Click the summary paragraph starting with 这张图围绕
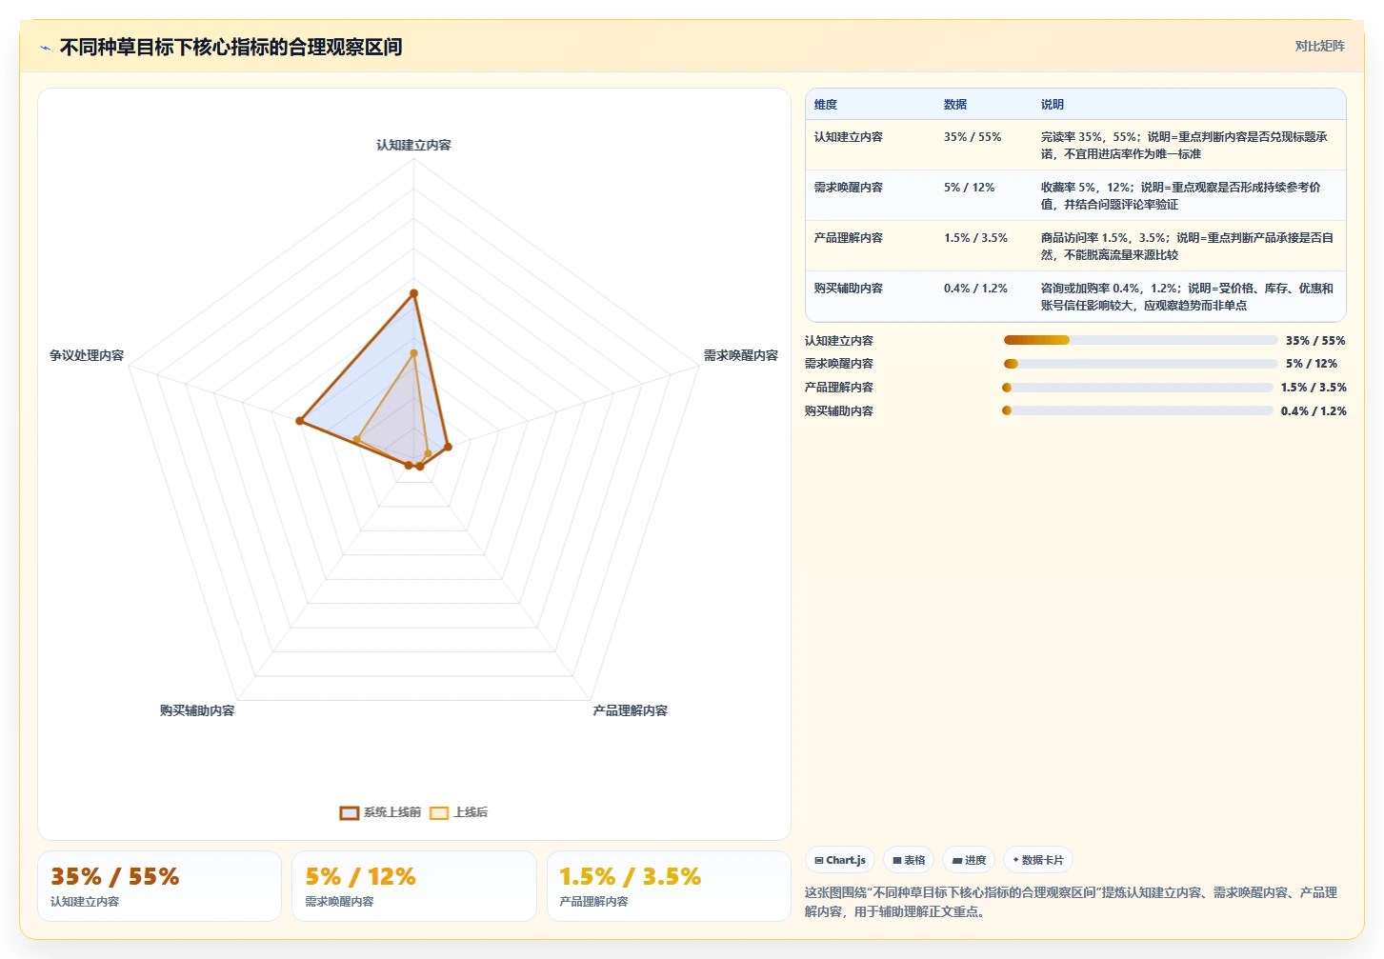 [x=1071, y=902]
